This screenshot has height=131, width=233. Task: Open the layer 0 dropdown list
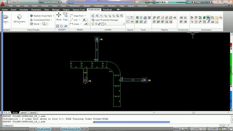[x=124, y=24]
